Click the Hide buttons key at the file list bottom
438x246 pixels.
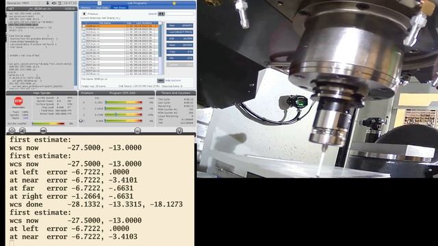click(160, 81)
